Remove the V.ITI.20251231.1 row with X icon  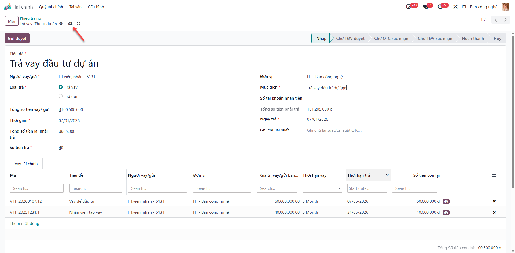494,212
